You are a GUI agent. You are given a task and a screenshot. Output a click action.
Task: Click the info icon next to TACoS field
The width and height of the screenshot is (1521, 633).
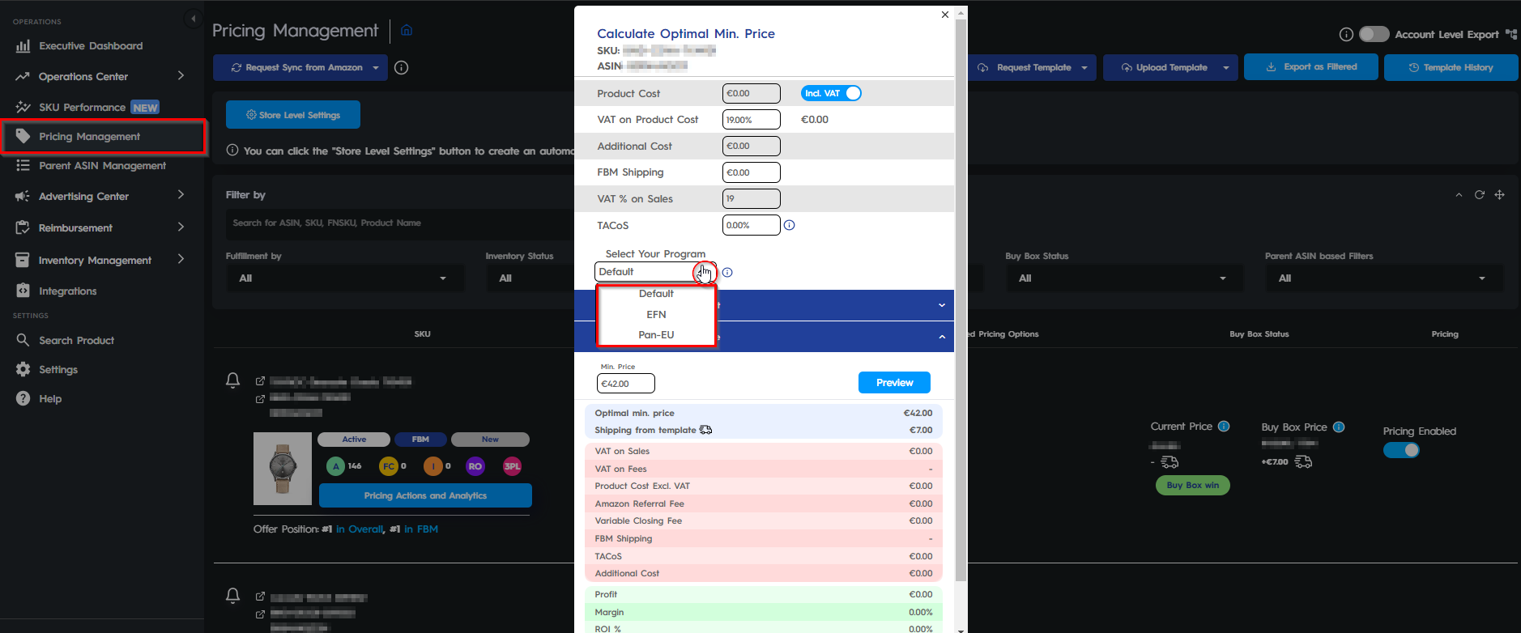pos(789,226)
